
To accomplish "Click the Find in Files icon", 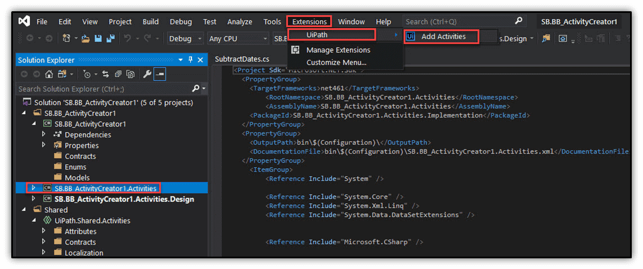I will (546, 38).
